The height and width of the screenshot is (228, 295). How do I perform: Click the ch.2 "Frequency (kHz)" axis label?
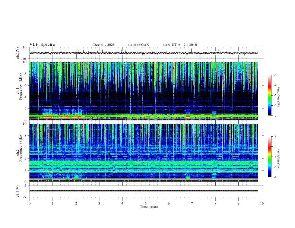(21, 148)
